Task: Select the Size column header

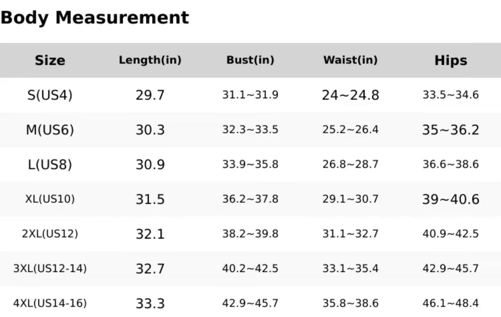Action: coord(50,60)
